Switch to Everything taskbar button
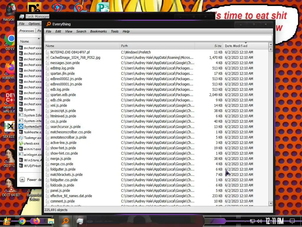Viewport: 302px width, 227px height. tap(65, 221)
